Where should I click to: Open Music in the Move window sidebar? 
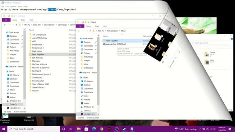pyautogui.click(x=86, y=96)
